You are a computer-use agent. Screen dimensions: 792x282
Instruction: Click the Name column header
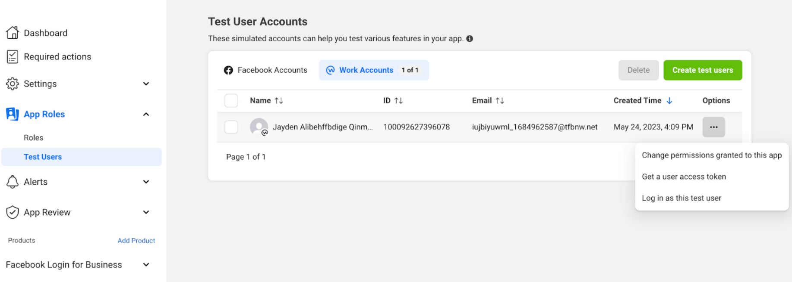tap(260, 101)
